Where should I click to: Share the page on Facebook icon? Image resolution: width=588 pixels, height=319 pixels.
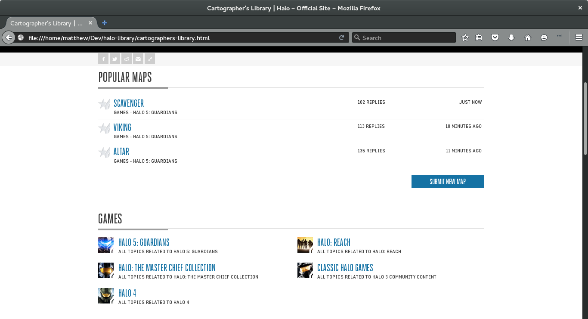pyautogui.click(x=103, y=59)
